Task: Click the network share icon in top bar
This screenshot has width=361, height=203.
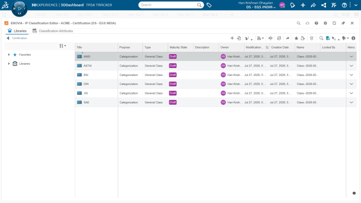Action: pyautogui.click(x=324, y=5)
